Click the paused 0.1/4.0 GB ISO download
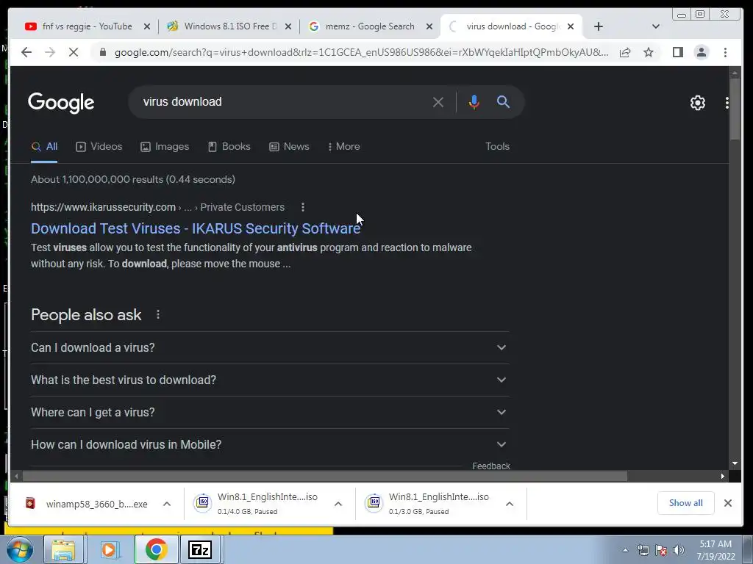 pos(255,503)
